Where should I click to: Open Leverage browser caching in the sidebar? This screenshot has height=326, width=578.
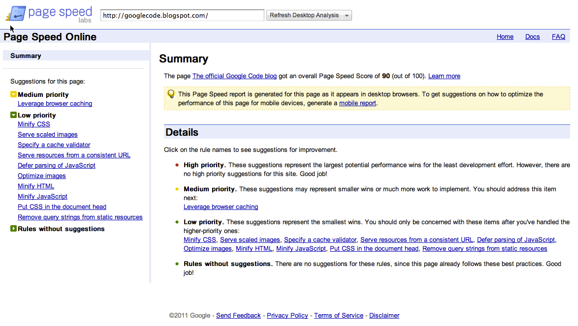point(55,104)
